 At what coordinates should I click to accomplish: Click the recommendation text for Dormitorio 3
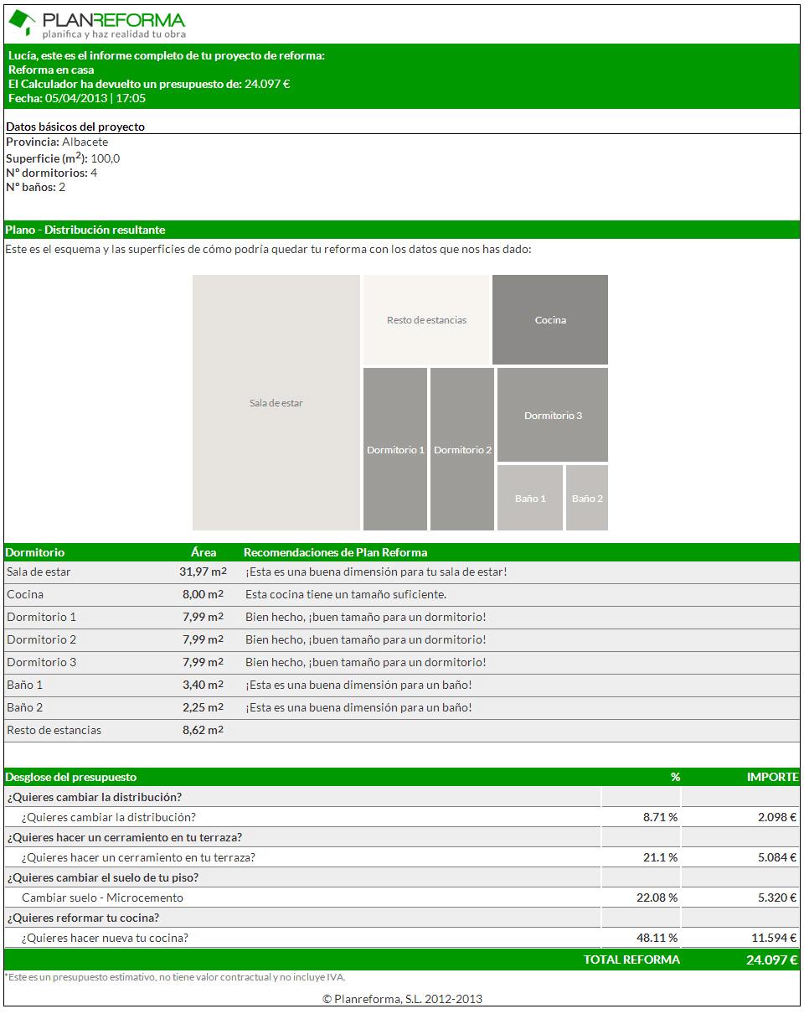[x=366, y=662]
